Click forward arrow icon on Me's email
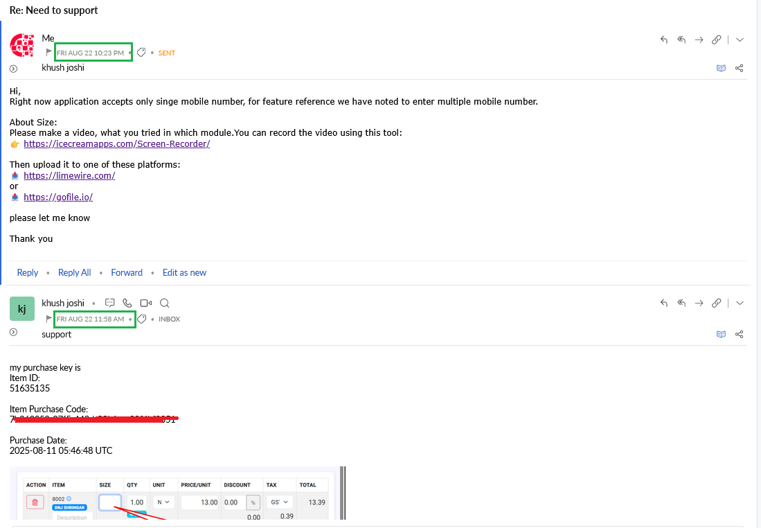Screen dimensions: 761x528 click(x=699, y=39)
